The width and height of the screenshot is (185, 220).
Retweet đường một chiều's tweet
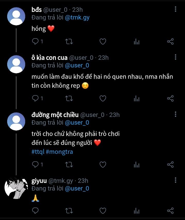69,165
